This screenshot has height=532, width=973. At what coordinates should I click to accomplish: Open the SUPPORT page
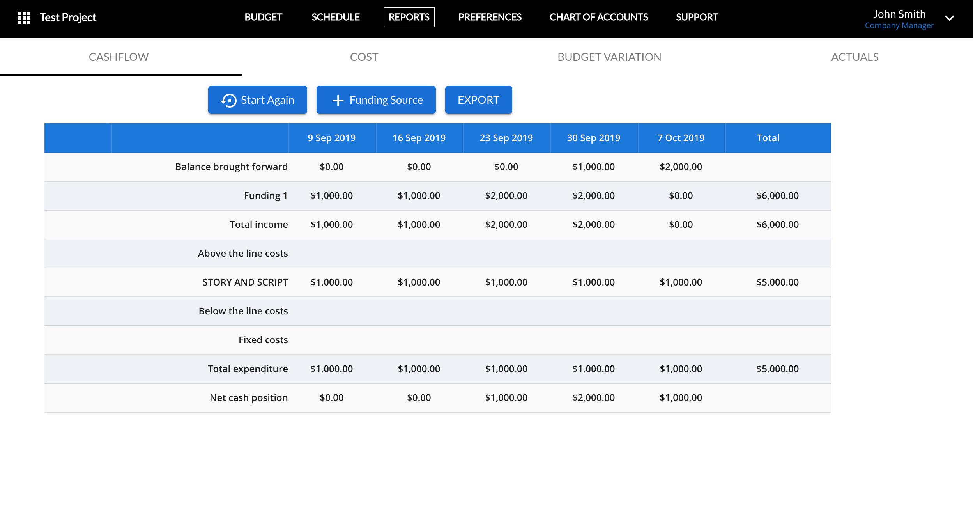tap(697, 17)
